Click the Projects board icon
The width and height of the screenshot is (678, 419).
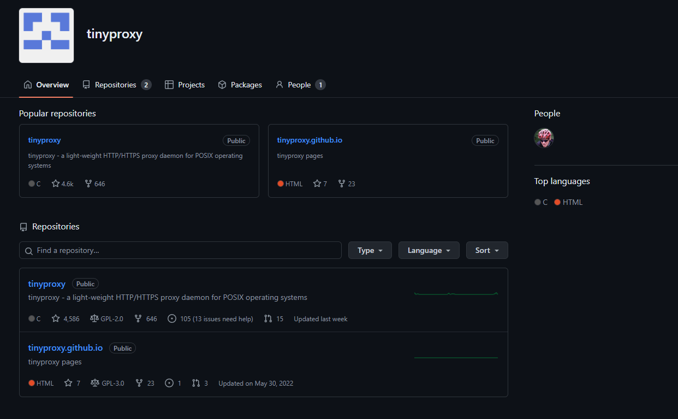tap(169, 85)
